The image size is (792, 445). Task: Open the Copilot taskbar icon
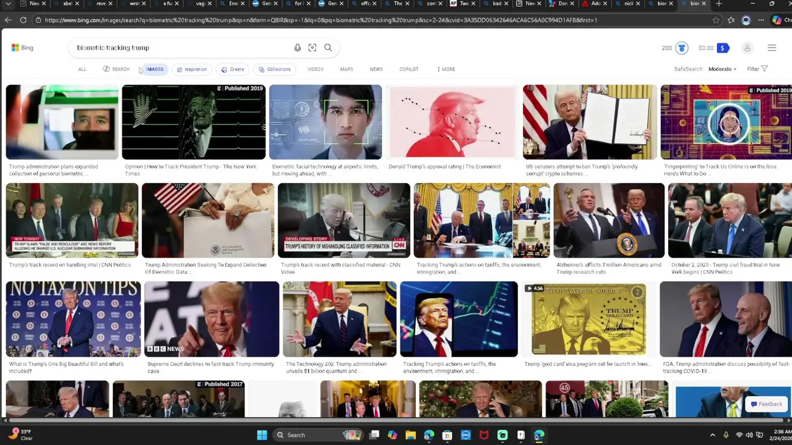(x=392, y=435)
